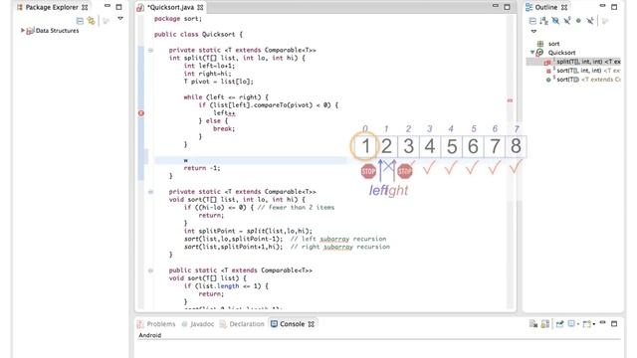
Task: Open display console dropdown arrow
Action: coord(577,324)
